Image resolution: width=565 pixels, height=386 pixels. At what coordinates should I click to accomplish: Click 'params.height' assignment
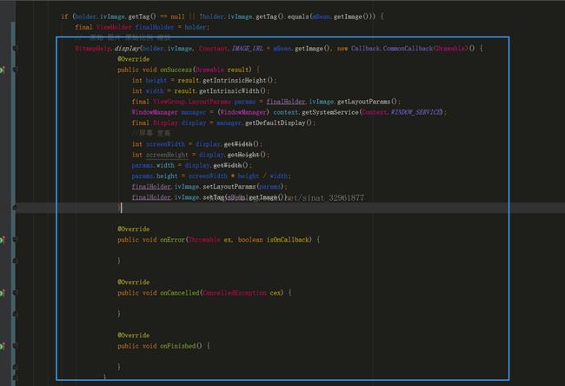coord(155,176)
